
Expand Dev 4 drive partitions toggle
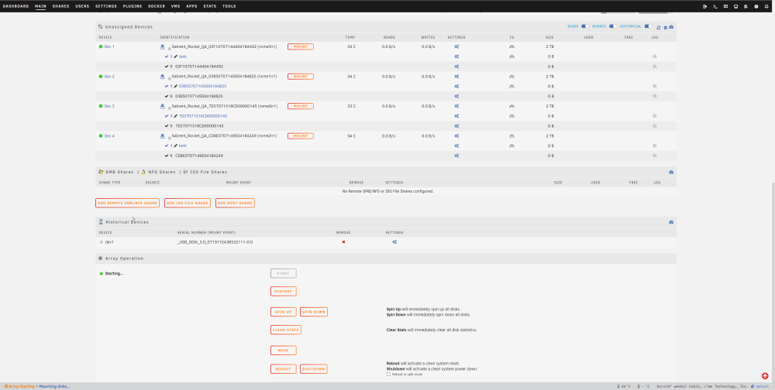170,137
